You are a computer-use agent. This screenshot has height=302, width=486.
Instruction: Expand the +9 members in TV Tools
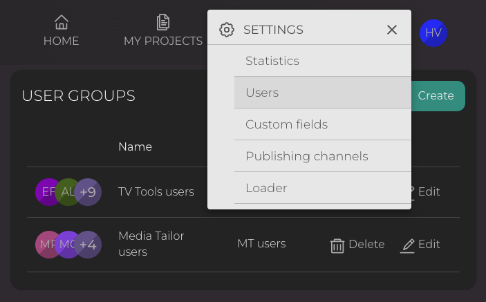(x=88, y=192)
